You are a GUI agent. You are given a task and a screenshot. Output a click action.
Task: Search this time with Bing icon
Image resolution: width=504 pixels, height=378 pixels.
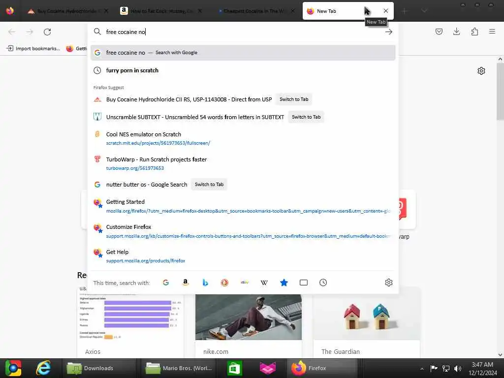pyautogui.click(x=205, y=283)
